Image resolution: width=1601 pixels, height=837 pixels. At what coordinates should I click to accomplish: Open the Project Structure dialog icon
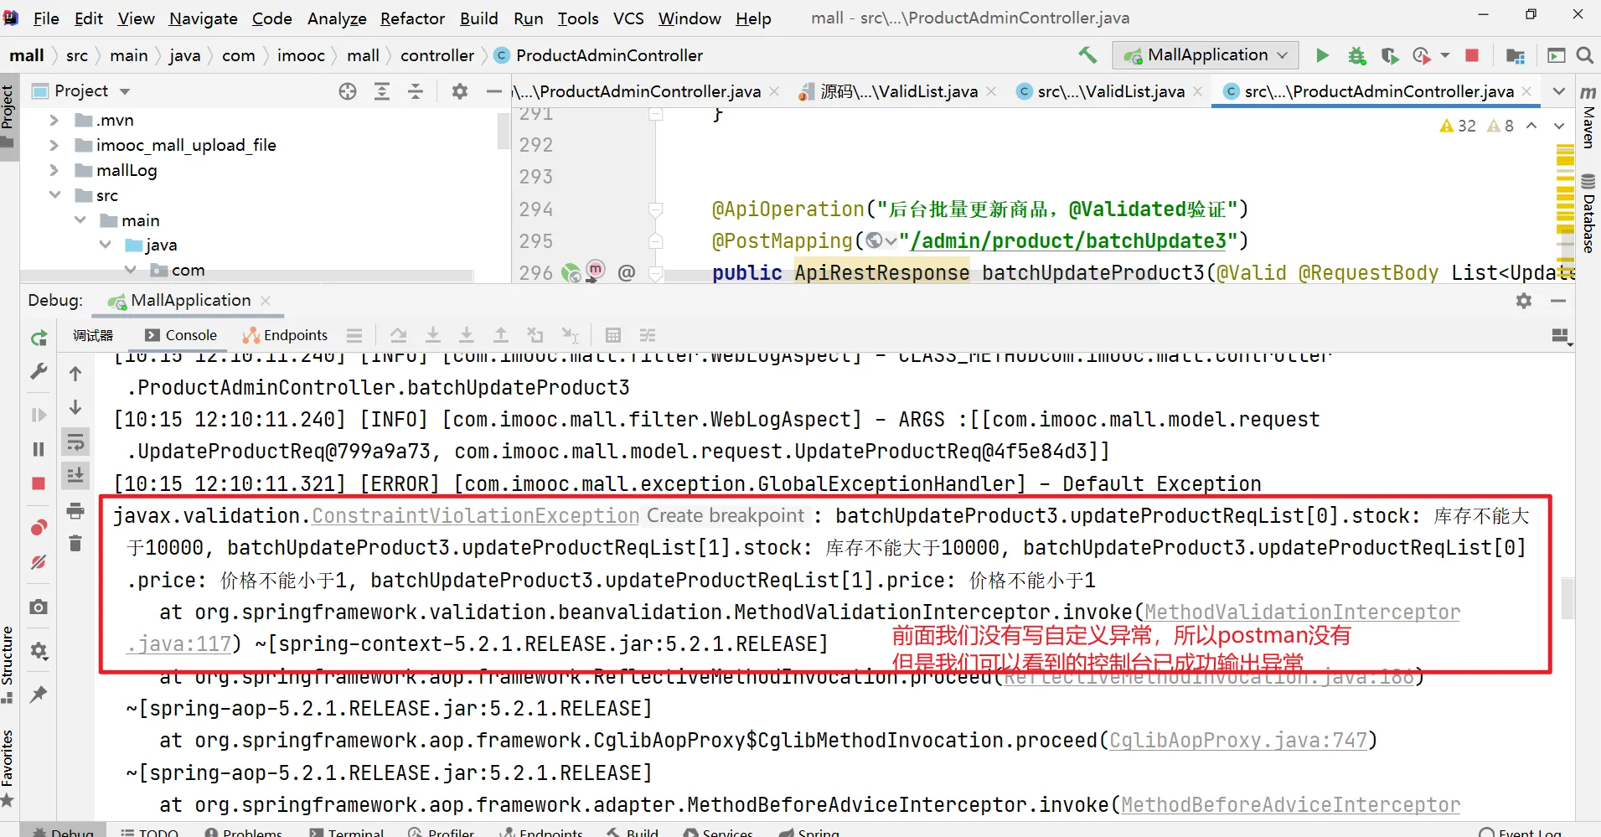(x=1515, y=55)
